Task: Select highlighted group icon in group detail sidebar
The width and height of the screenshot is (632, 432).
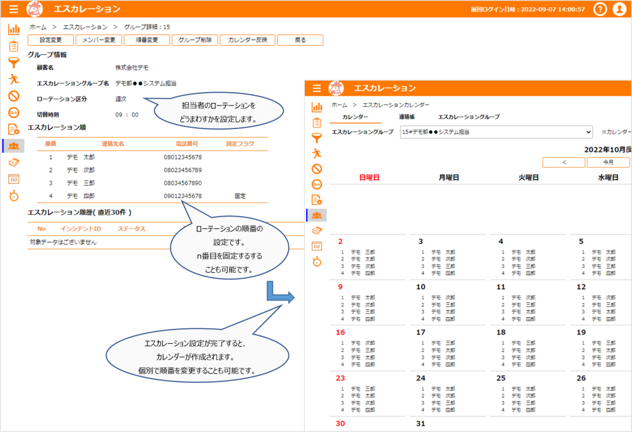Action: click(14, 146)
